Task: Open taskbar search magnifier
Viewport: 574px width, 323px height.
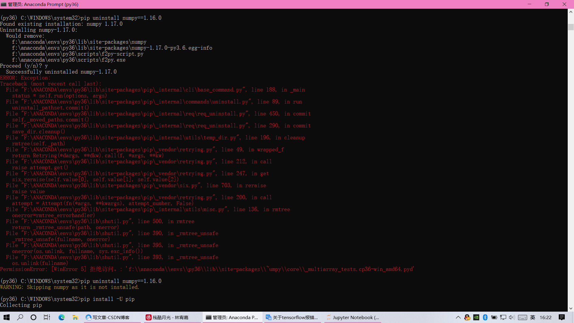Action: [x=20, y=317]
